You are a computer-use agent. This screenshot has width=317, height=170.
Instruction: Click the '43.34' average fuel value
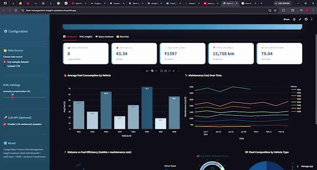click(x=122, y=54)
